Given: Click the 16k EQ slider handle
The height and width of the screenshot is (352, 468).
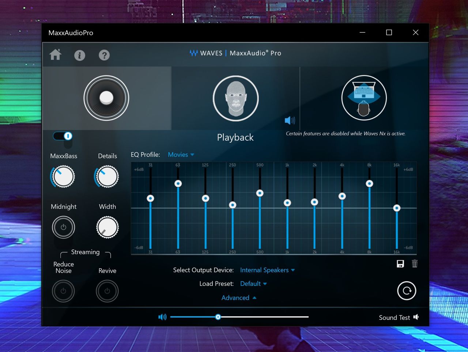Looking at the screenshot, I should pos(397,208).
